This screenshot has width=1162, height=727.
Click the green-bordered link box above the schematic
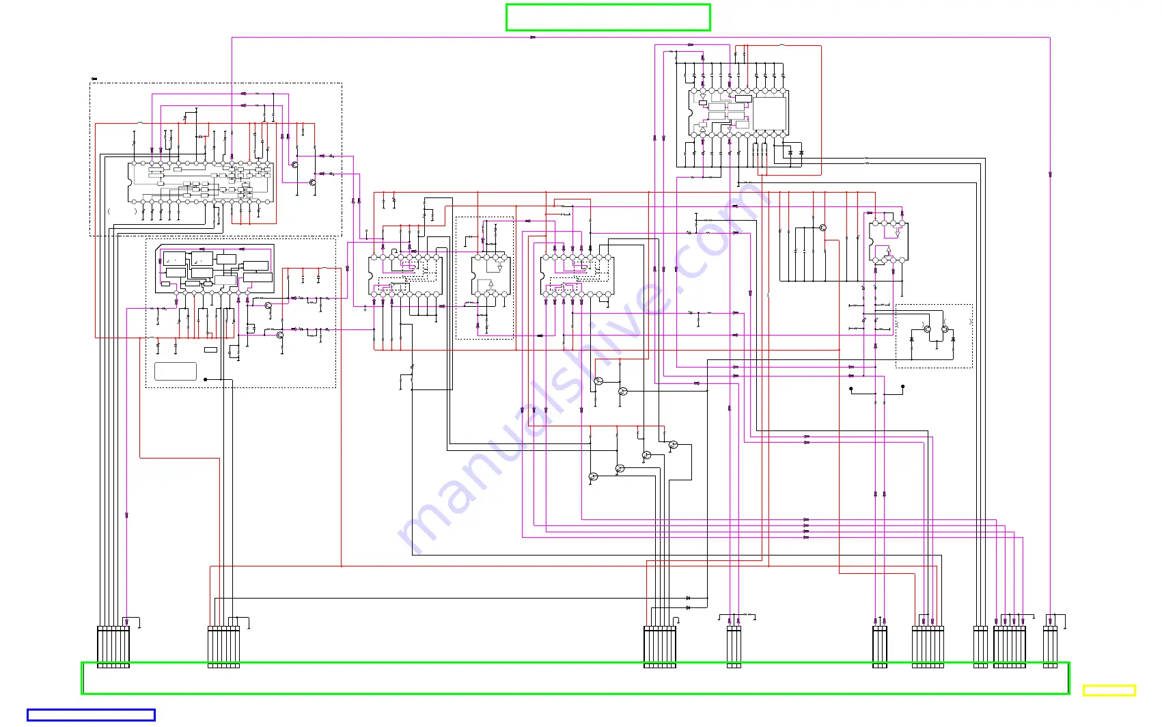pos(608,18)
